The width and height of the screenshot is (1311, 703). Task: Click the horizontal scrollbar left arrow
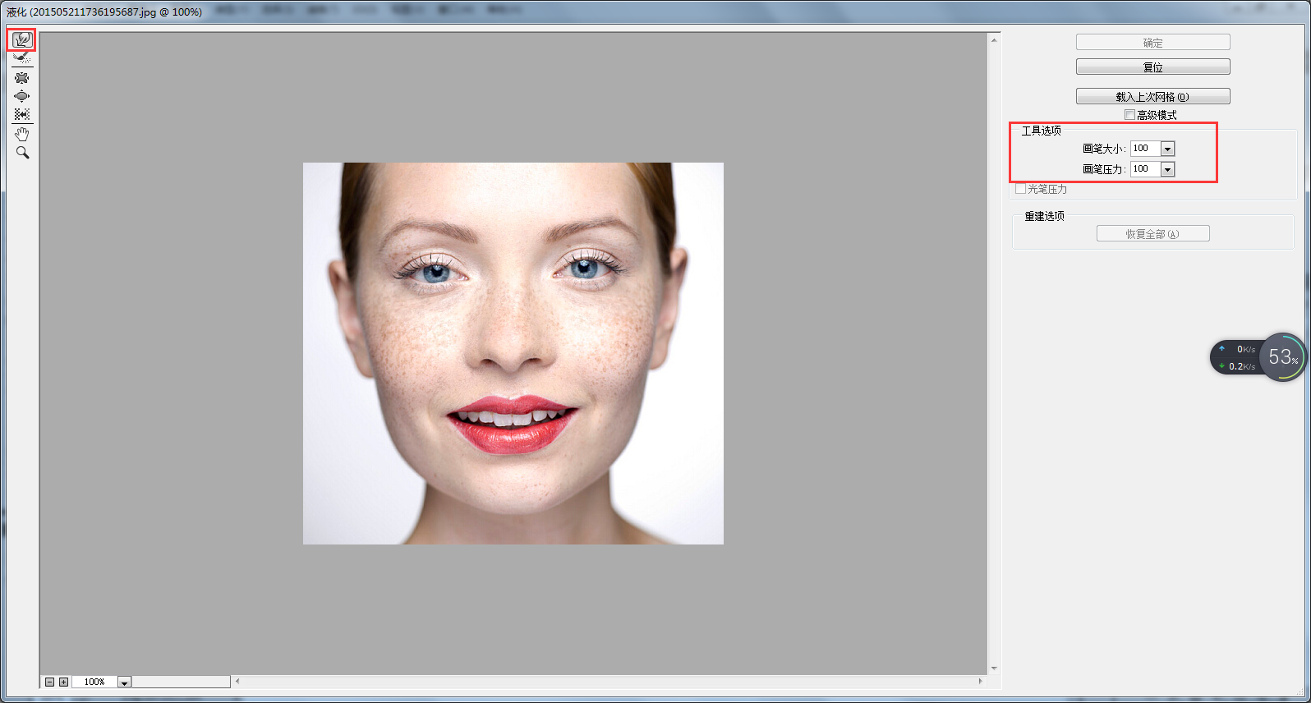pyautogui.click(x=237, y=681)
